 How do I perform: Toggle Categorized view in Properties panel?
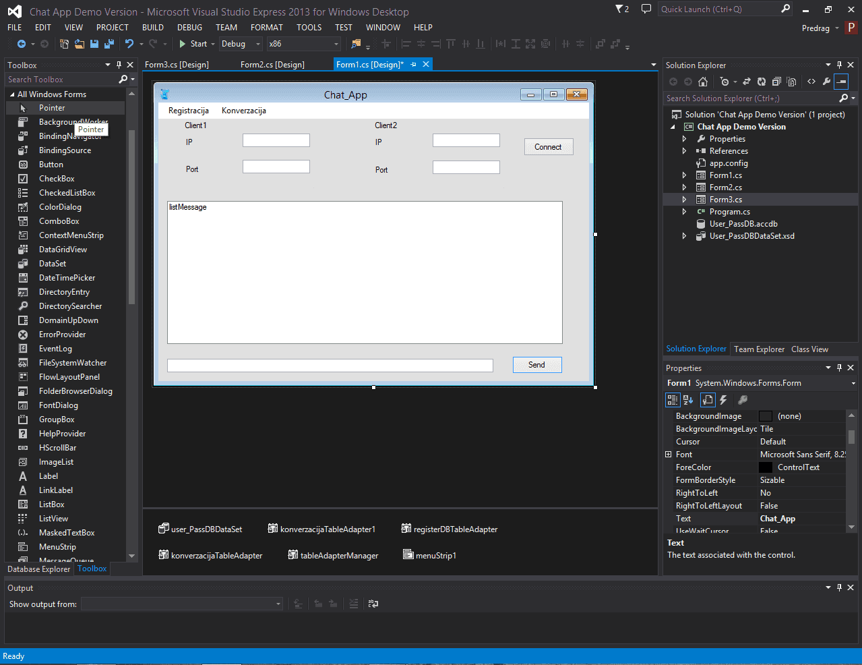(x=673, y=400)
